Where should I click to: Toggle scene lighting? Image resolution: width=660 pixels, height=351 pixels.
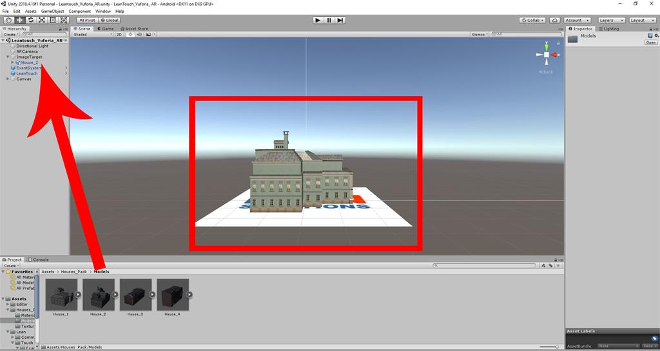[x=130, y=34]
